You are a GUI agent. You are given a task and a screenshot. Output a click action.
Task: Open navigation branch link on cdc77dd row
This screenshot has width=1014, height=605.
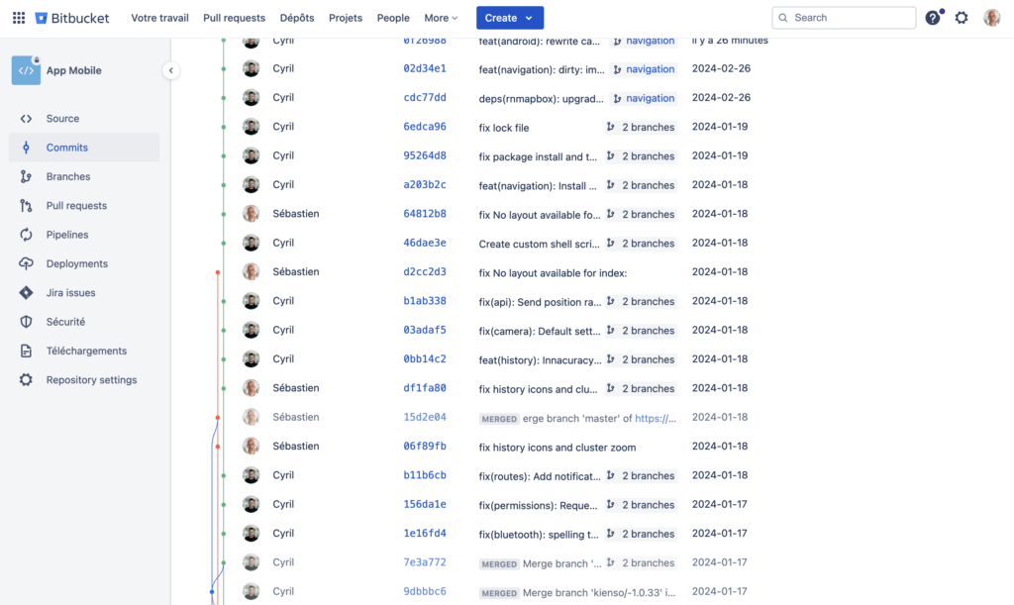(650, 98)
